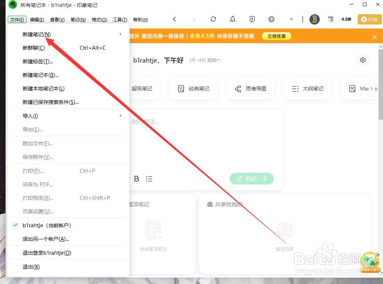The width and height of the screenshot is (383, 284).
Task: Click the forward navigation arrow
Action: pos(194,19)
